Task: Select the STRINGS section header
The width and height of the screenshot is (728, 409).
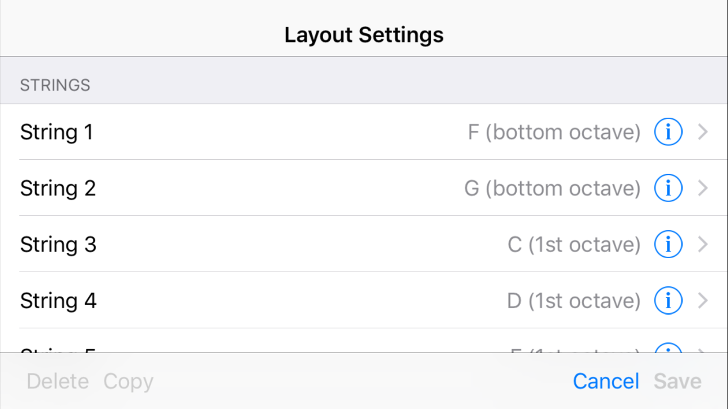Action: coord(56,85)
